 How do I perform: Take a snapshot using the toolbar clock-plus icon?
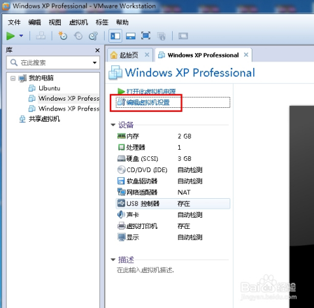pos(63,36)
